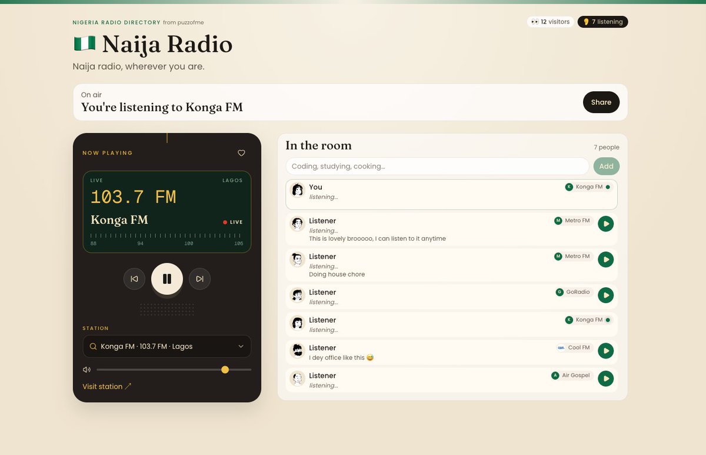Click the NOW PLAYING label

point(108,153)
